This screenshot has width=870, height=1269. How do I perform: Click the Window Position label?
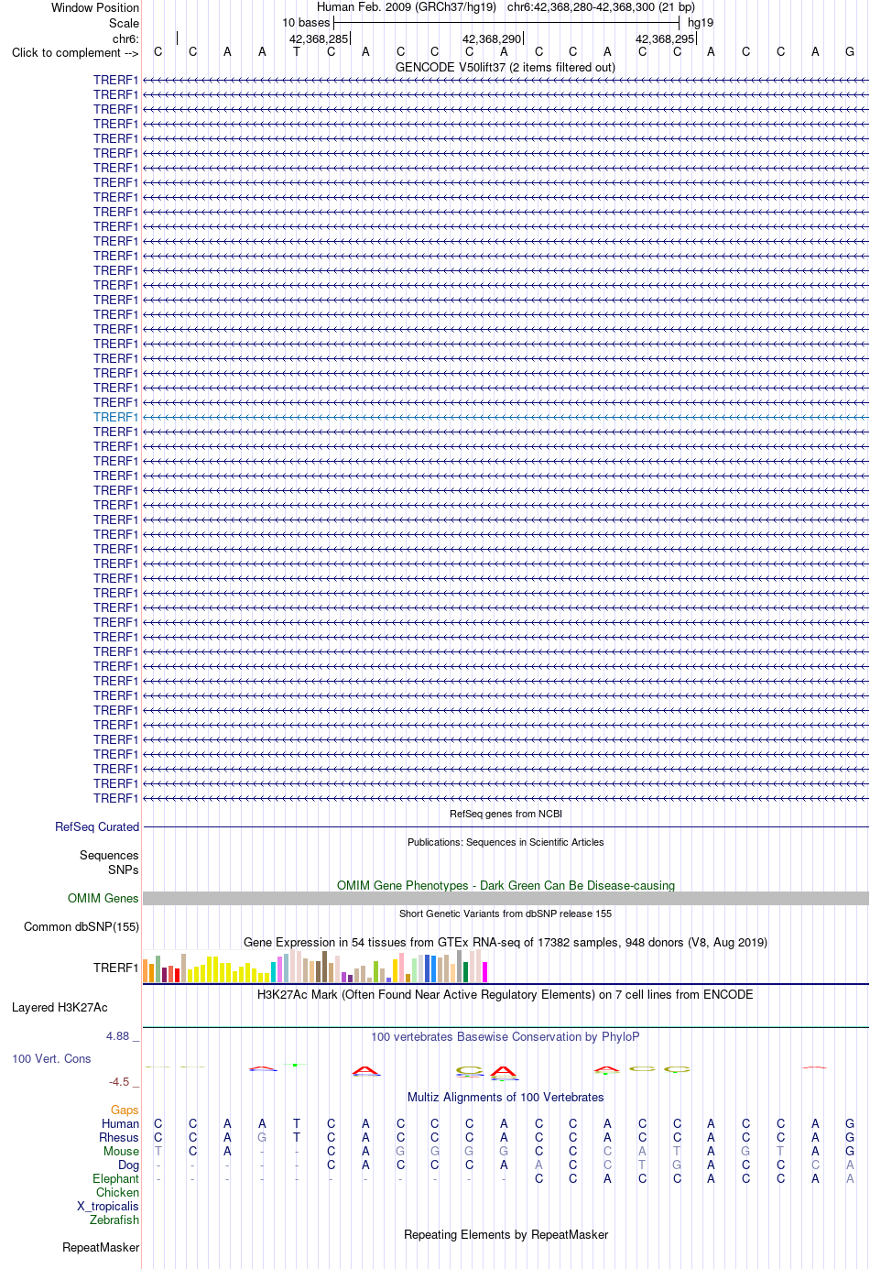coord(95,7)
